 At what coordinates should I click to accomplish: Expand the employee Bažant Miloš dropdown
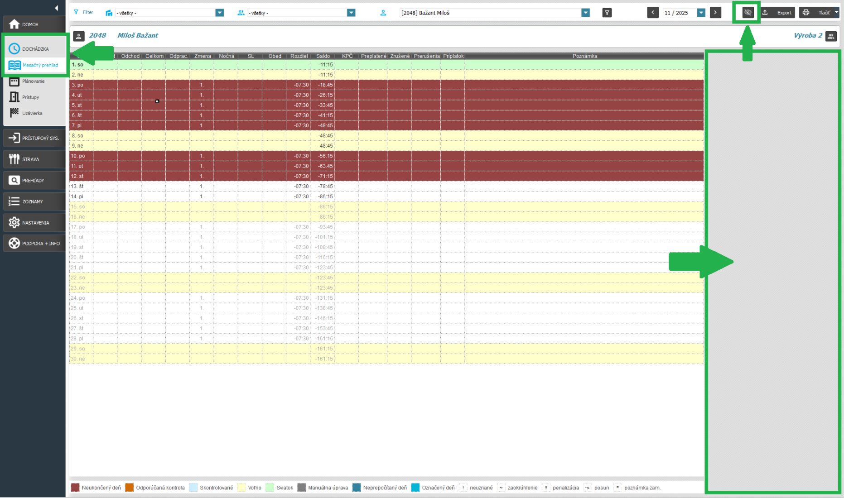[585, 13]
